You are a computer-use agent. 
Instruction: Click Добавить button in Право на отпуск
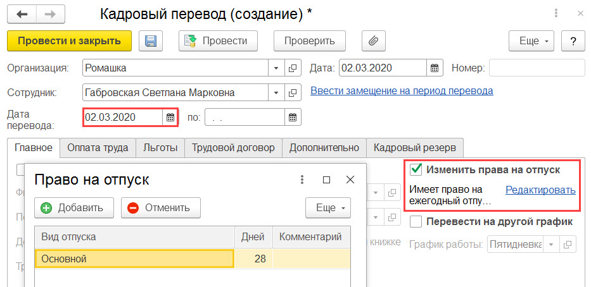(74, 207)
